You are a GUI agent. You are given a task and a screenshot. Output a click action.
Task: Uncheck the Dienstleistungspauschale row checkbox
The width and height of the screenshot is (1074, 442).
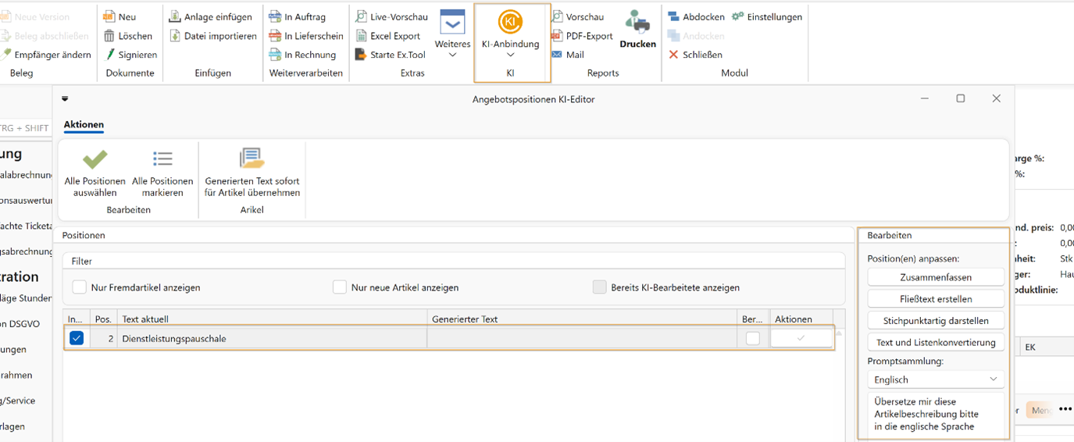pos(76,338)
